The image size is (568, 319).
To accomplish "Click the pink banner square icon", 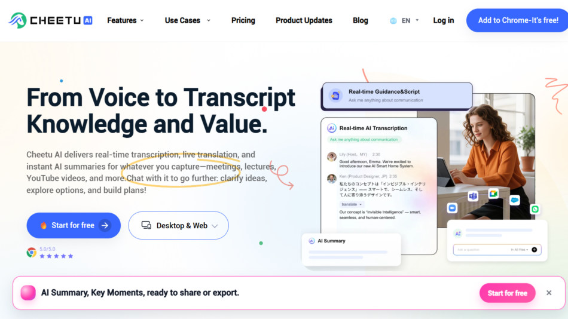I will point(28,293).
